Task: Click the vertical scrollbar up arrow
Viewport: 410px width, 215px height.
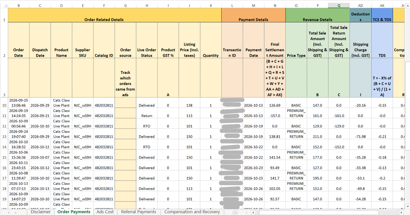Action: point(407,6)
